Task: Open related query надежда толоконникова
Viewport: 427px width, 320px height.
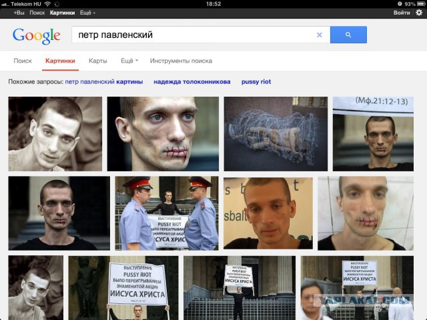Action: pyautogui.click(x=192, y=81)
